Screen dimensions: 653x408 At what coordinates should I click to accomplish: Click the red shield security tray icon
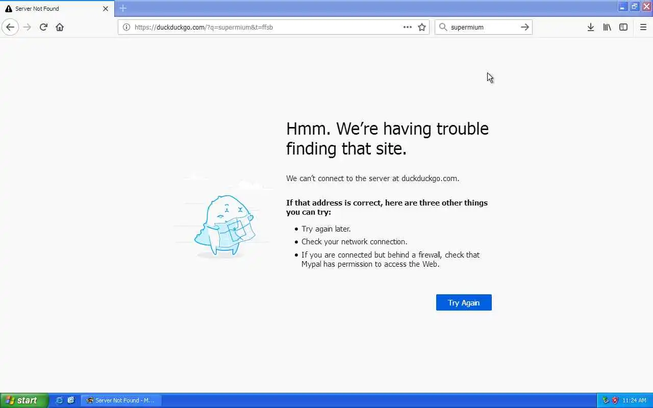615,400
